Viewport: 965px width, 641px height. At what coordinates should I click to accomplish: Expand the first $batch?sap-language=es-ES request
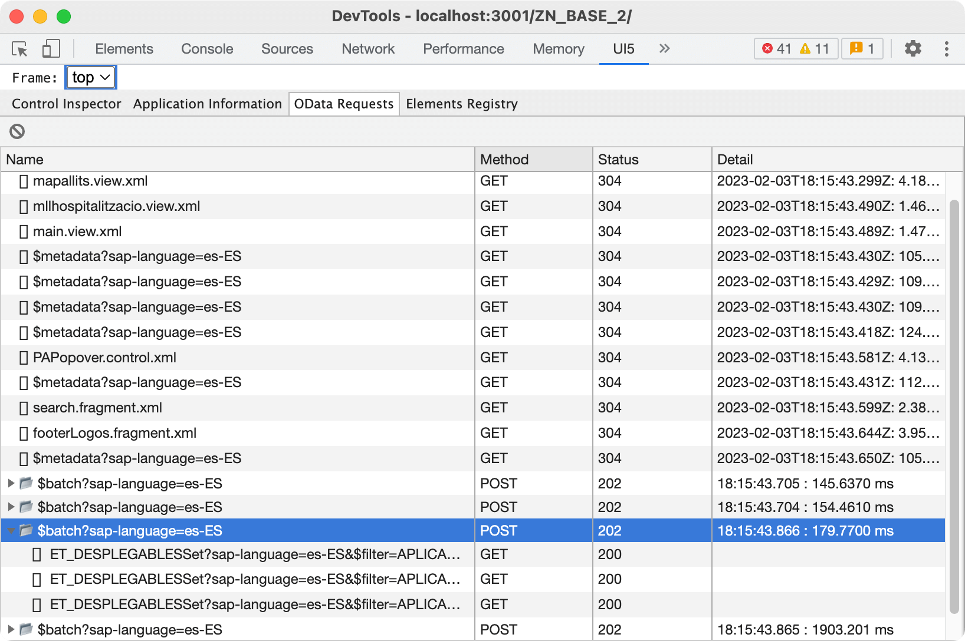[x=11, y=483]
